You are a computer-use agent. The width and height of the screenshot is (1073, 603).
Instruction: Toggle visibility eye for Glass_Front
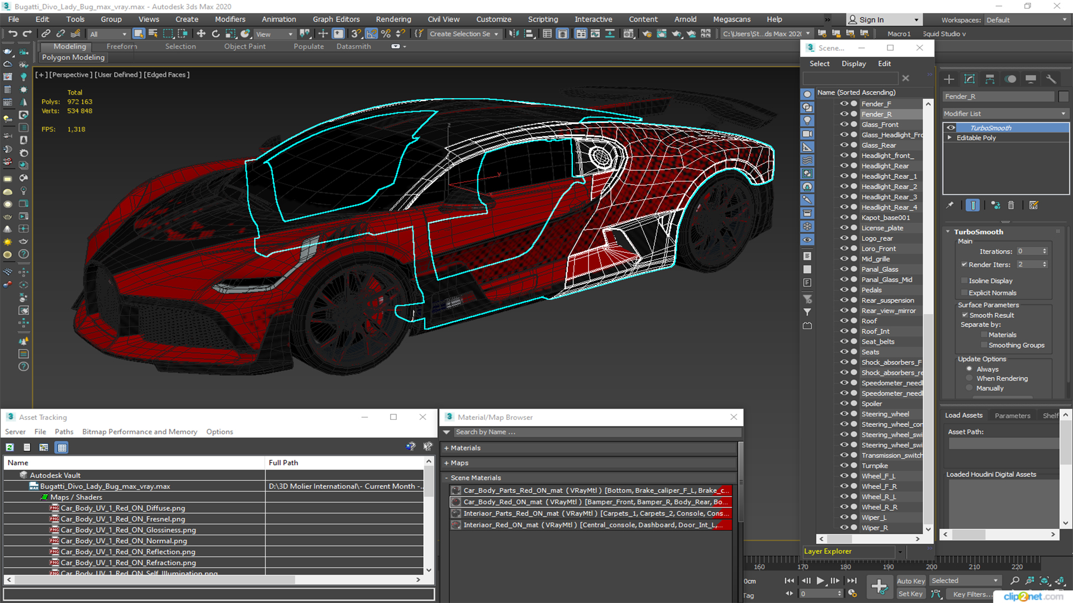[844, 125]
